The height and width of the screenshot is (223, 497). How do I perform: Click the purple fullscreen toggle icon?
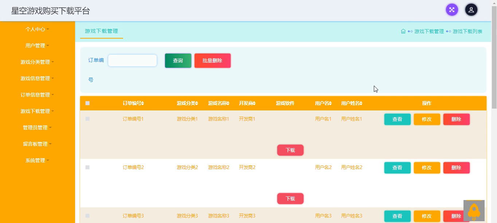pyautogui.click(x=452, y=10)
